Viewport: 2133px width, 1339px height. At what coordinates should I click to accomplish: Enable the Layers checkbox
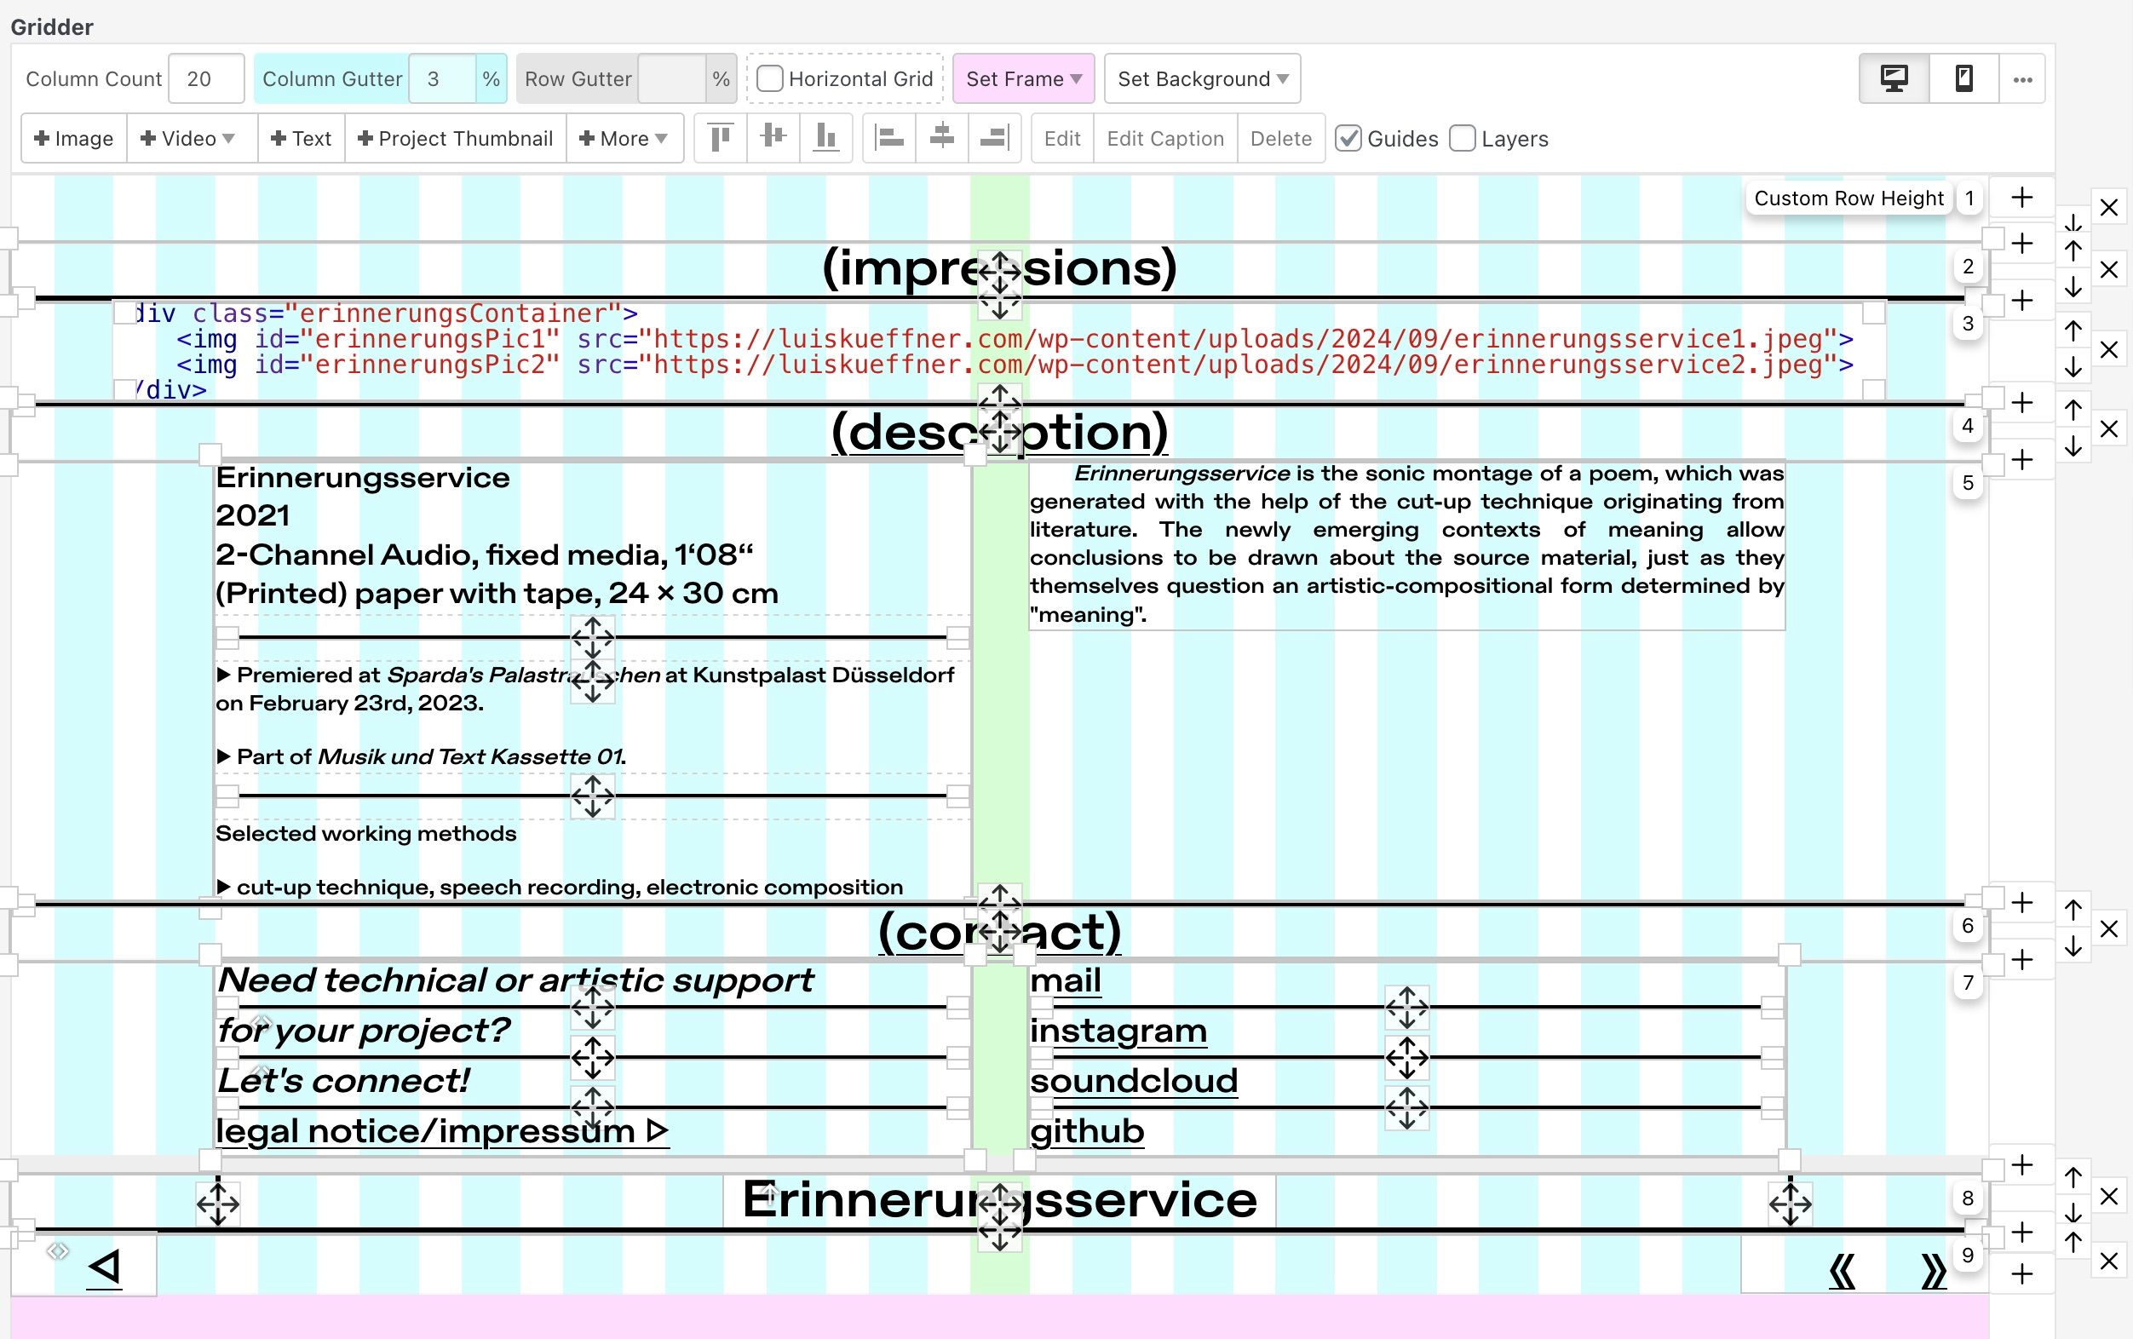pos(1463,139)
